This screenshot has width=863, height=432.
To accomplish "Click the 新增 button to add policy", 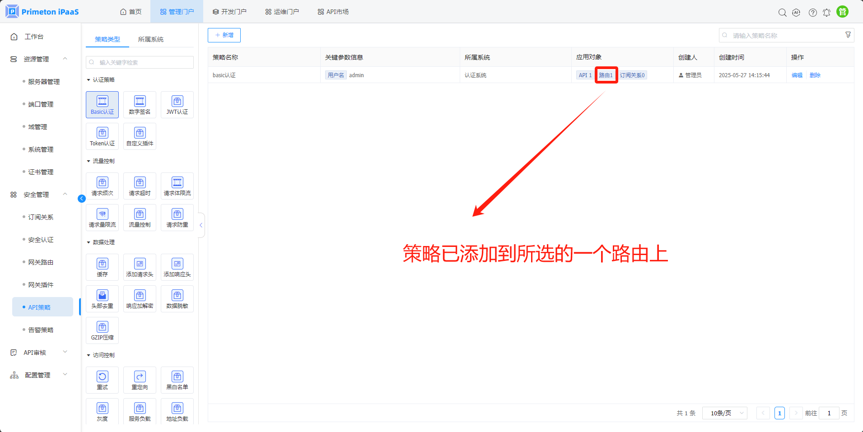I will pos(224,35).
